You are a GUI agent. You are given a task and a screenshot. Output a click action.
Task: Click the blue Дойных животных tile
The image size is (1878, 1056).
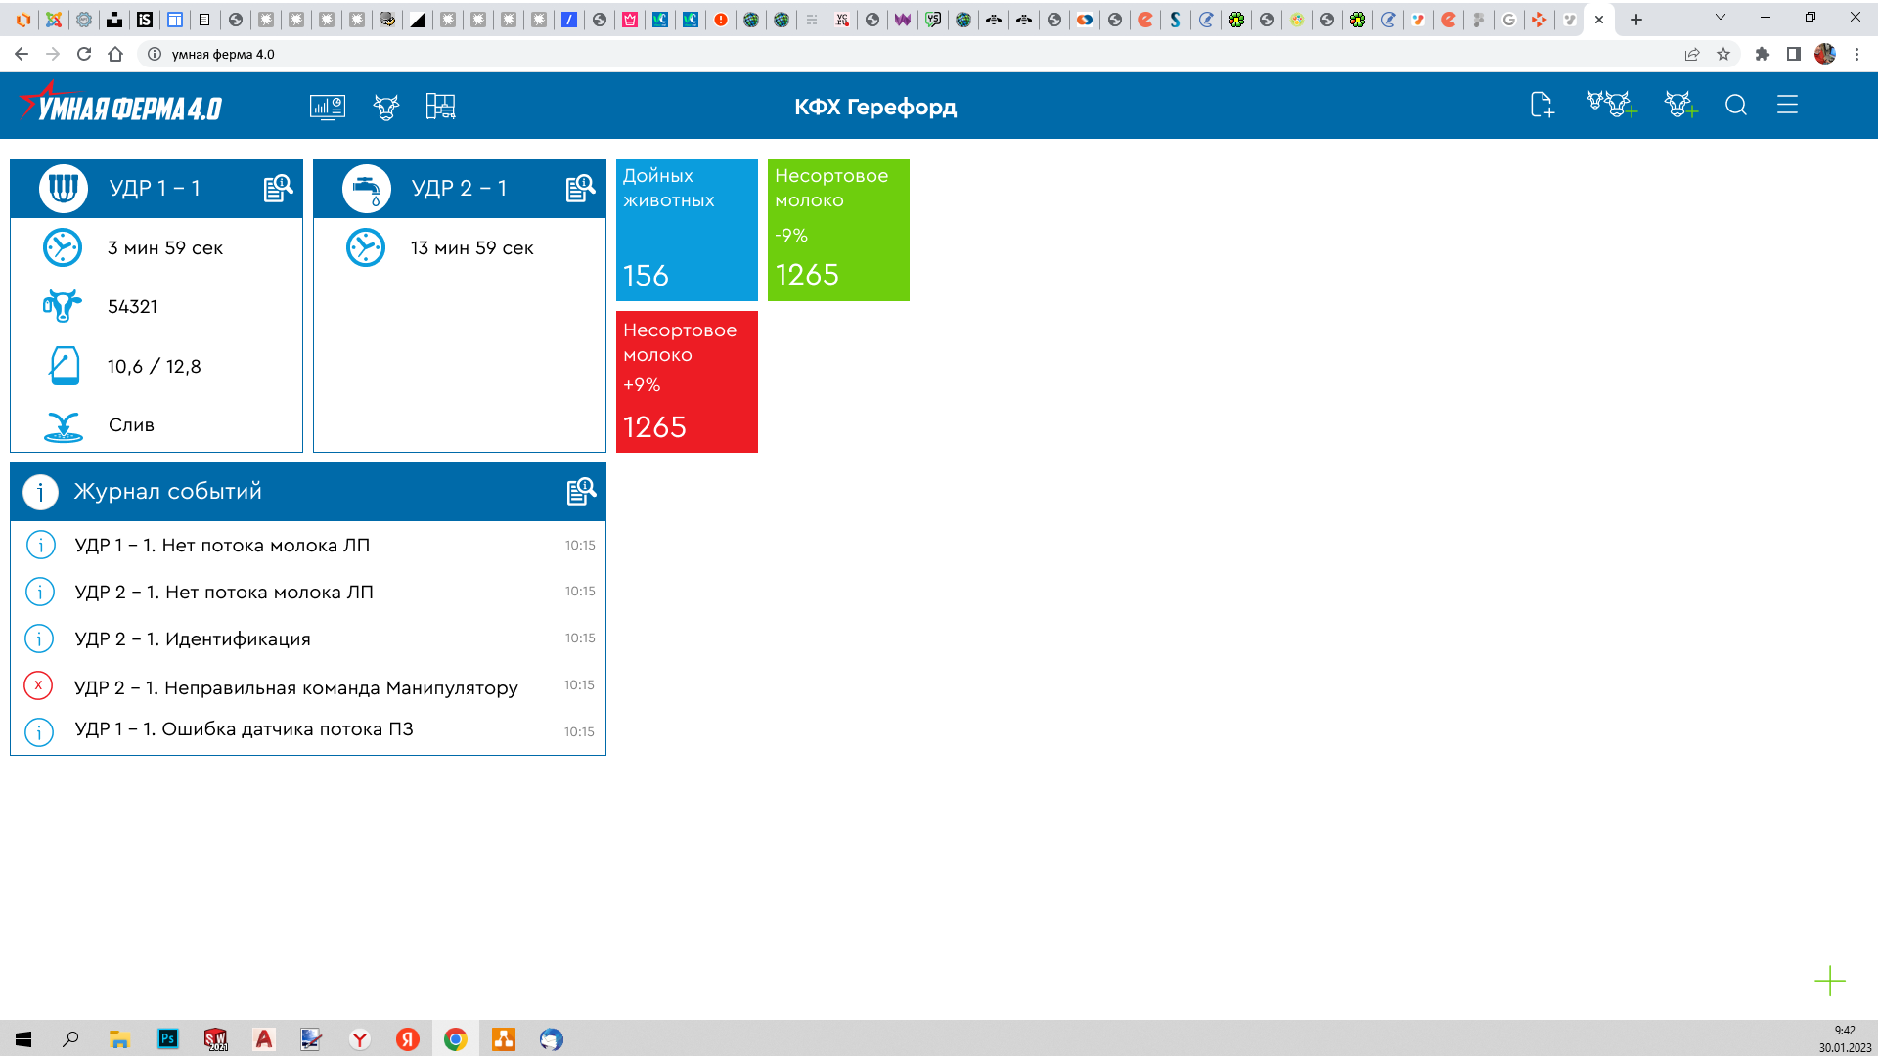(x=687, y=230)
